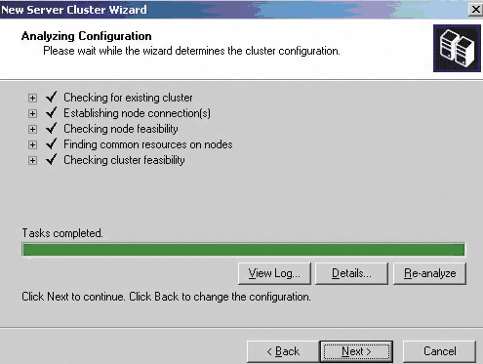Click the server cluster icon in header

click(x=457, y=48)
